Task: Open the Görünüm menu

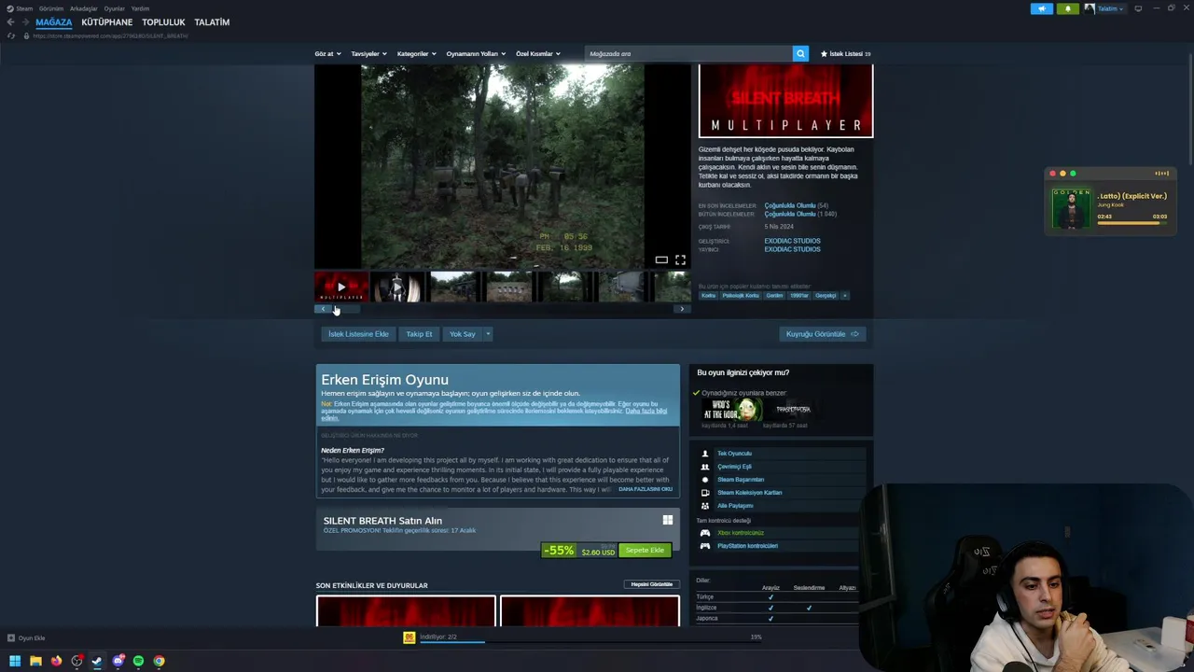Action: click(x=51, y=8)
